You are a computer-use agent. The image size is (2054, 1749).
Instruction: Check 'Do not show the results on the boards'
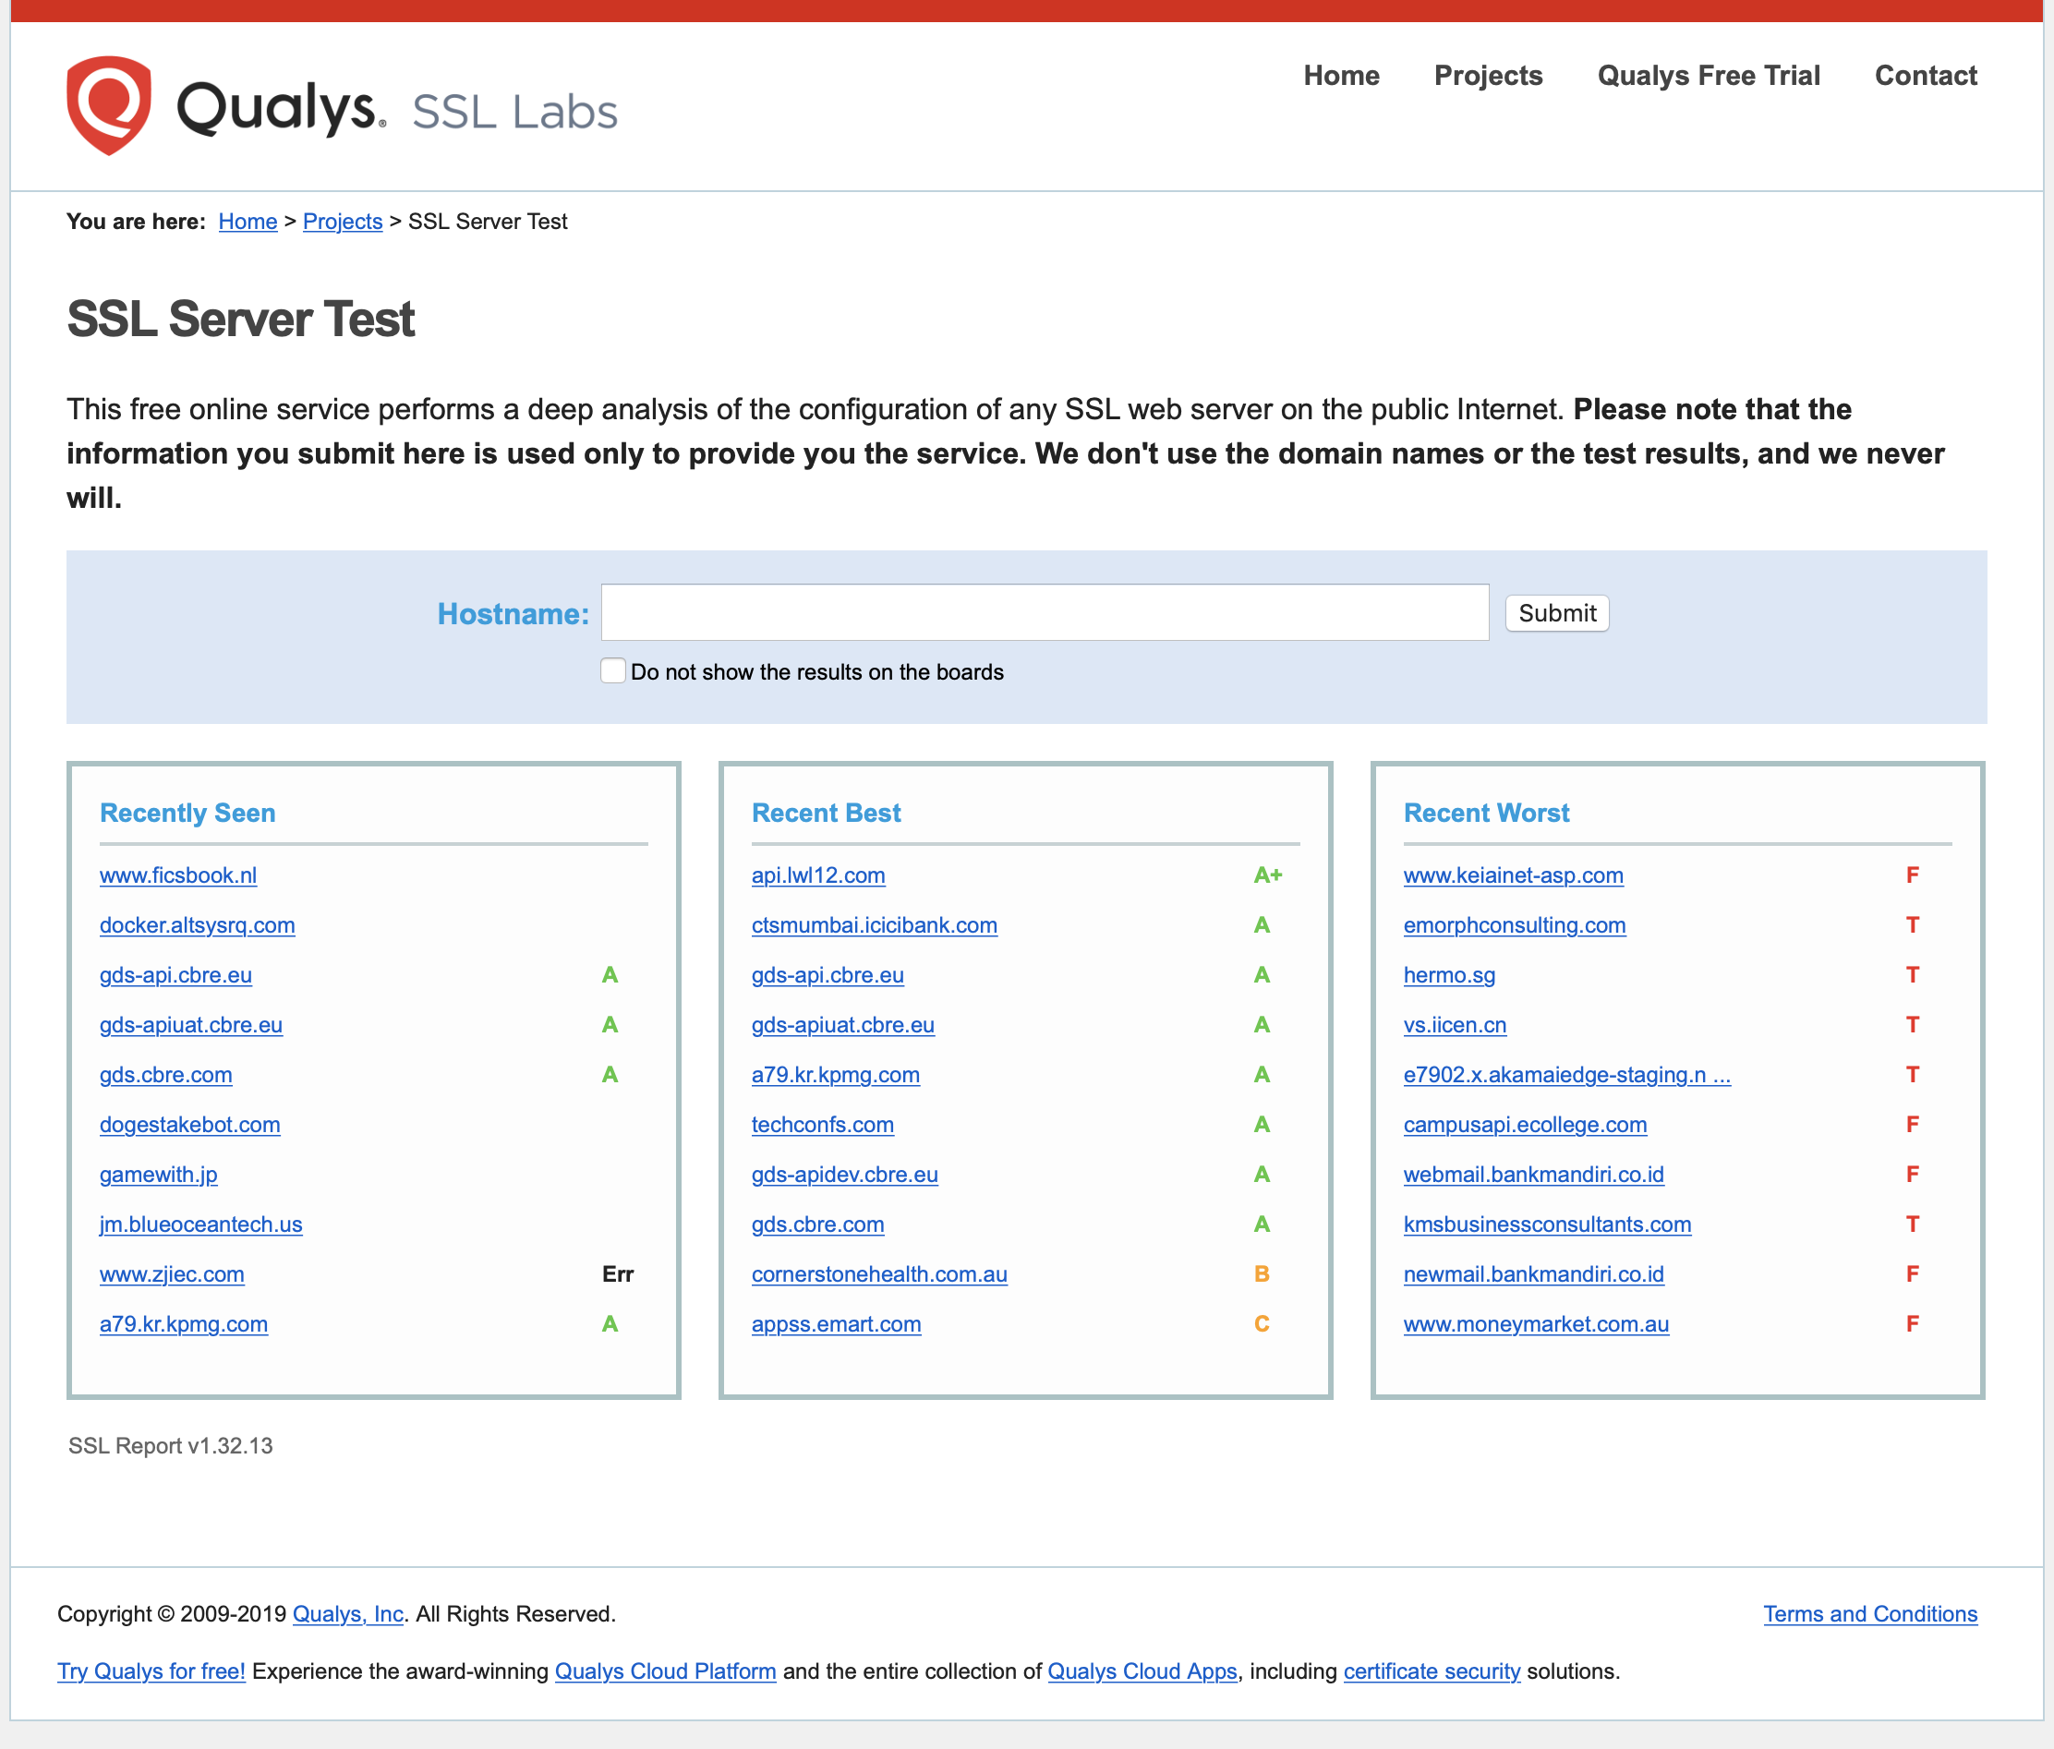click(613, 670)
